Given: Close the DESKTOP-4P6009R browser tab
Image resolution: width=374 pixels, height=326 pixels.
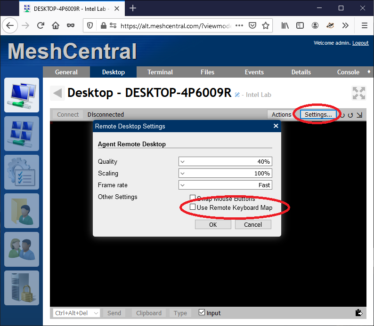Looking at the screenshot, I should [117, 8].
